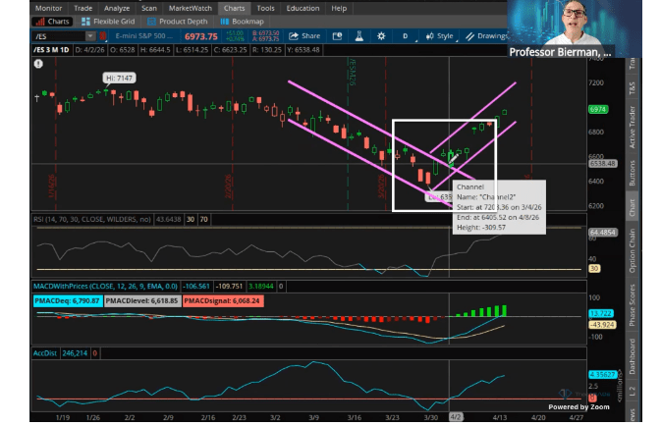The image size is (661, 426).
Task: Open the Help tab
Action: coord(339,8)
